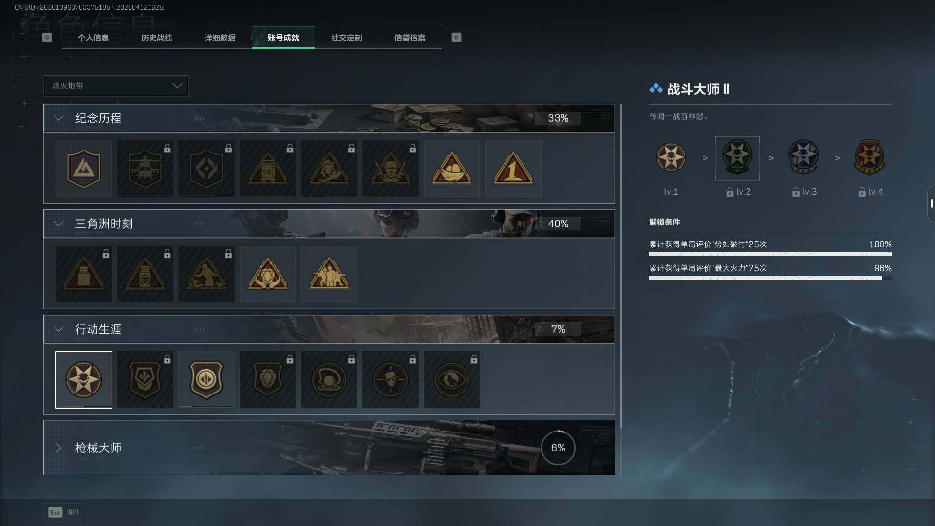This screenshot has width=935, height=526.
Task: Select the locked helicopter badge
Action: tap(145, 169)
